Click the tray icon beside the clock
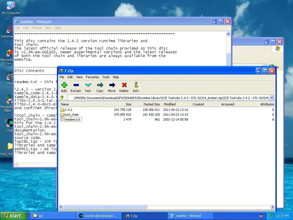 pyautogui.click(x=272, y=216)
